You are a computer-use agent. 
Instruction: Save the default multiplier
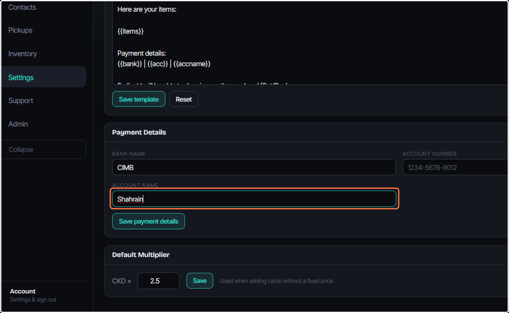click(200, 281)
